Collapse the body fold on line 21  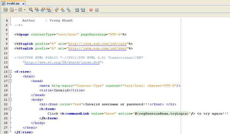pos(10,99)
